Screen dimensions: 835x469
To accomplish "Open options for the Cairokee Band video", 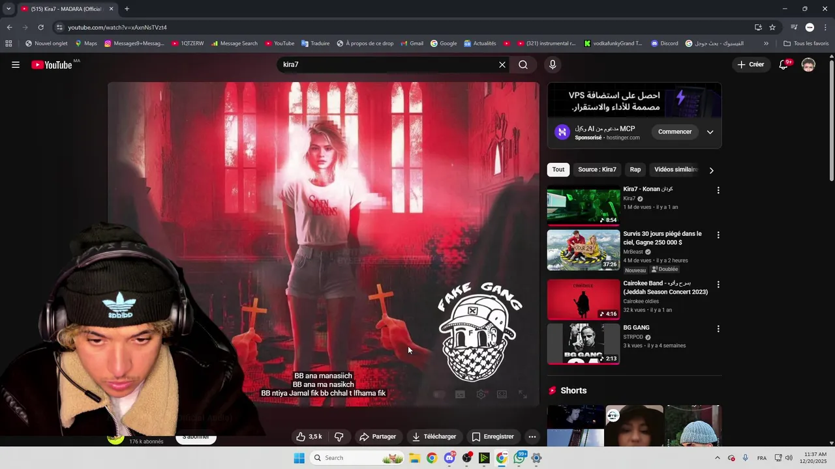I will 718,285.
